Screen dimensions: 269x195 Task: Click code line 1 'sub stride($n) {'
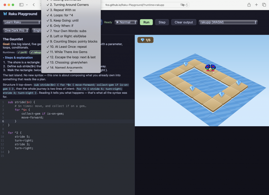pos(22,102)
